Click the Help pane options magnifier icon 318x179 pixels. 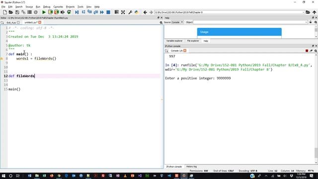(x=316, y=22)
